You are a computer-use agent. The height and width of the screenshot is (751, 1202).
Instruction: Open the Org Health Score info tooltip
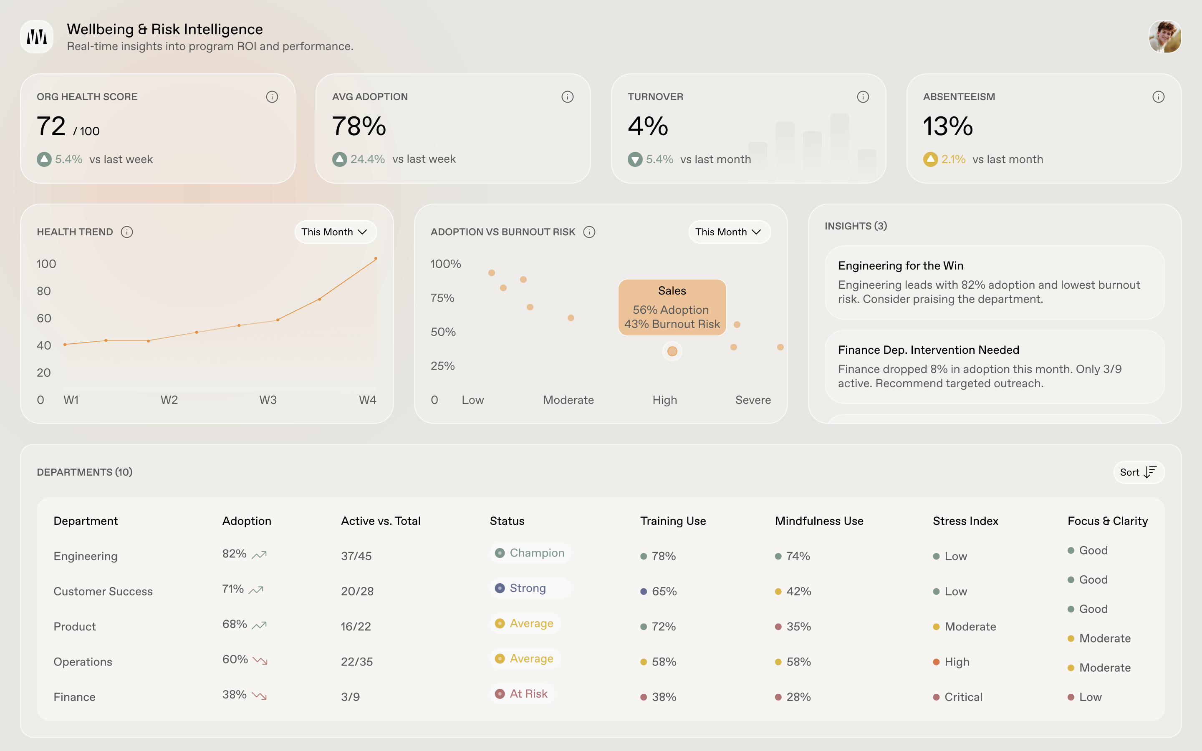tap(272, 96)
